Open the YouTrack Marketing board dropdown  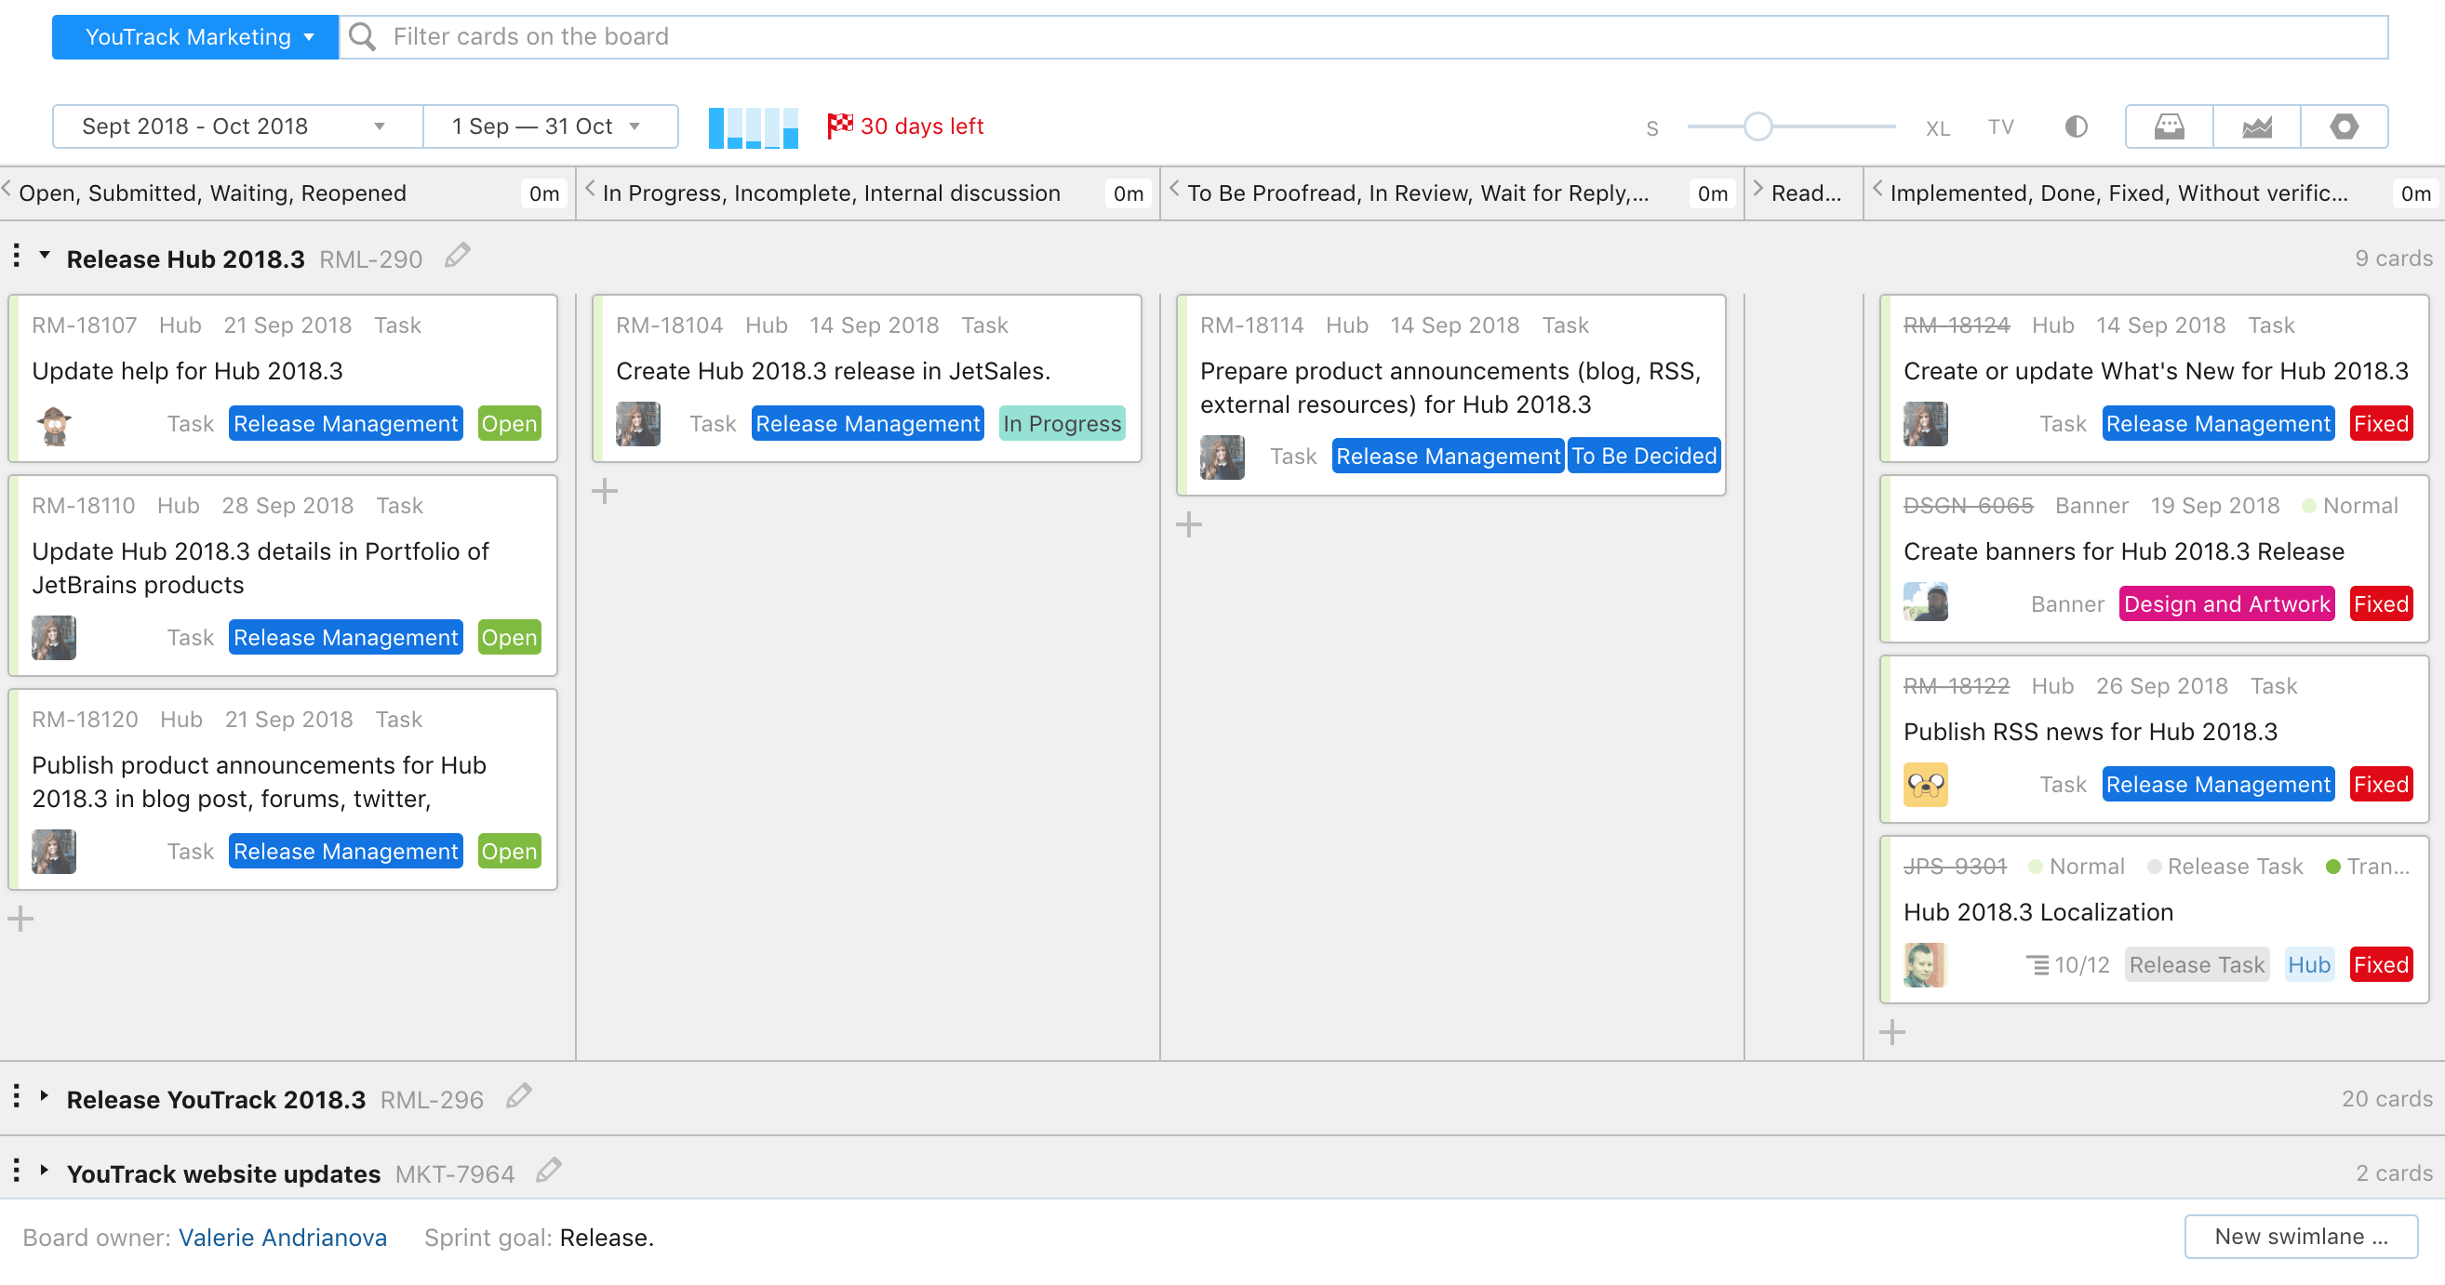click(x=194, y=37)
